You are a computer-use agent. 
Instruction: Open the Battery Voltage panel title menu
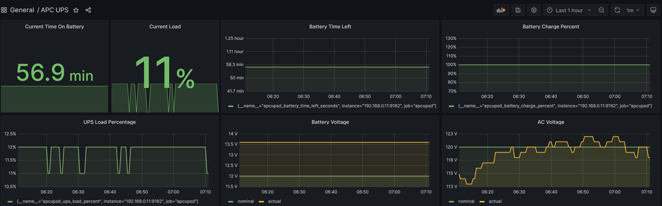(330, 122)
